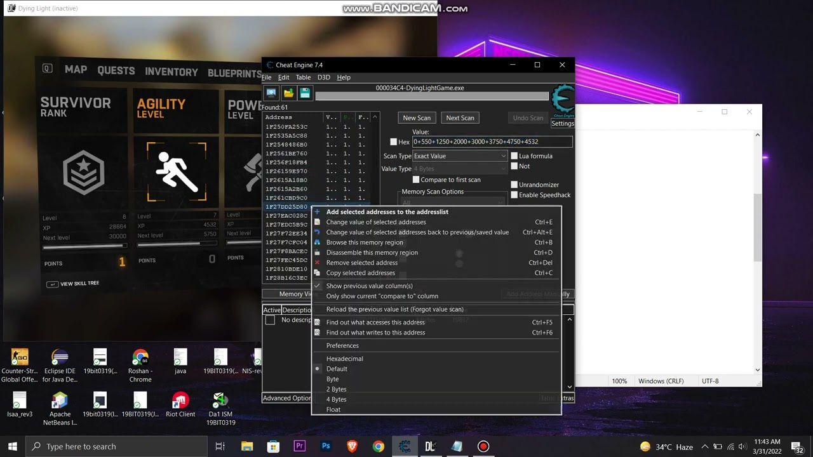The image size is (813, 457).
Task: Click the Value input field
Action: [492, 142]
